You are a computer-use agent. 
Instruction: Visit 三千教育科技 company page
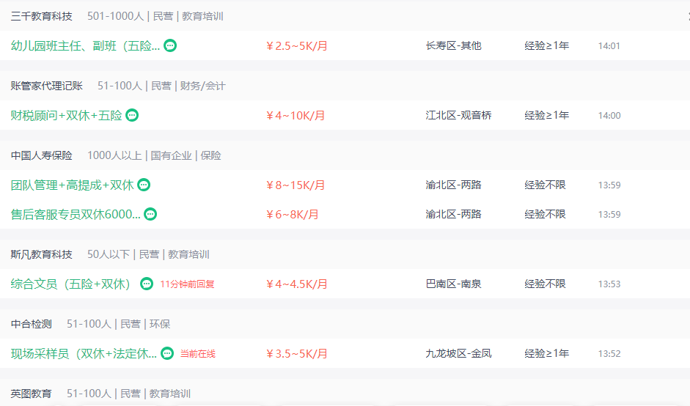[x=41, y=16]
